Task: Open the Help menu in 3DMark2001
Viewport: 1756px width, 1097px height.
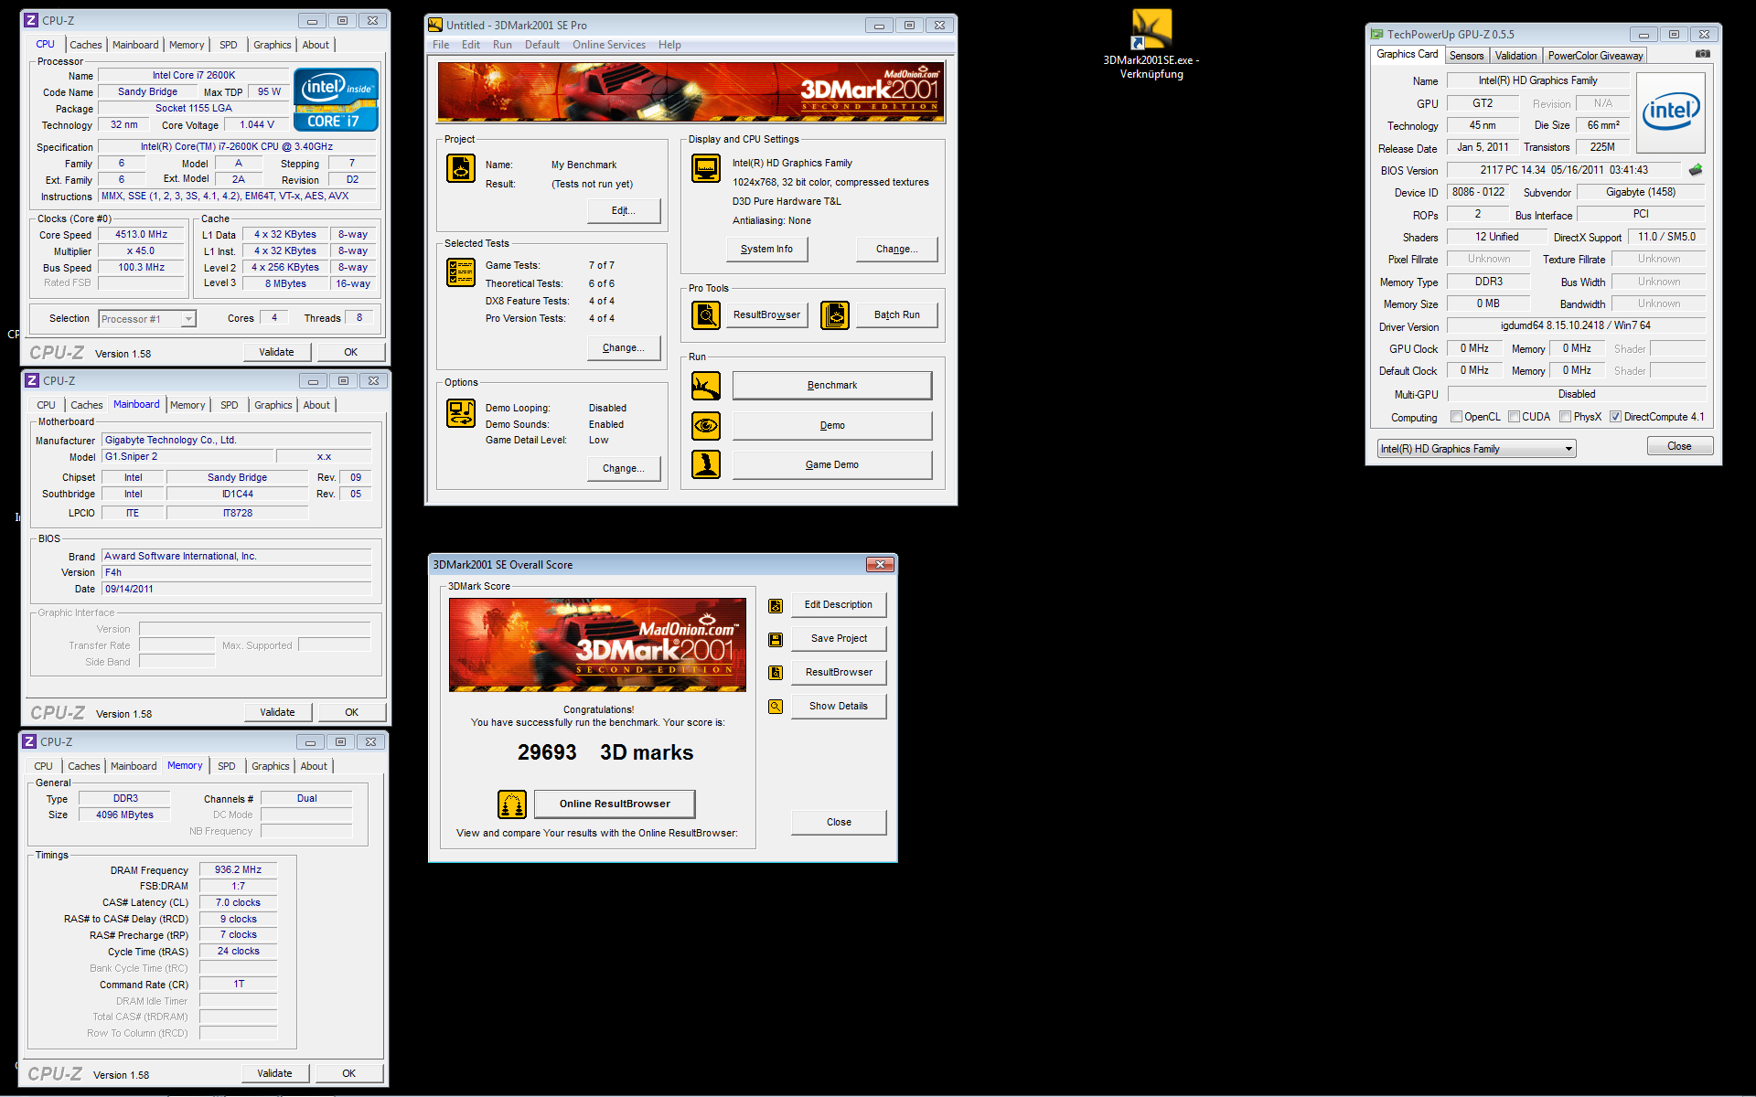Action: point(669,45)
